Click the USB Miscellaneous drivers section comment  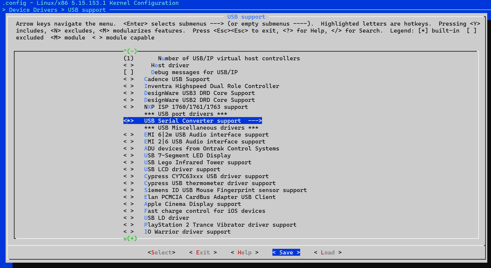pos(201,128)
